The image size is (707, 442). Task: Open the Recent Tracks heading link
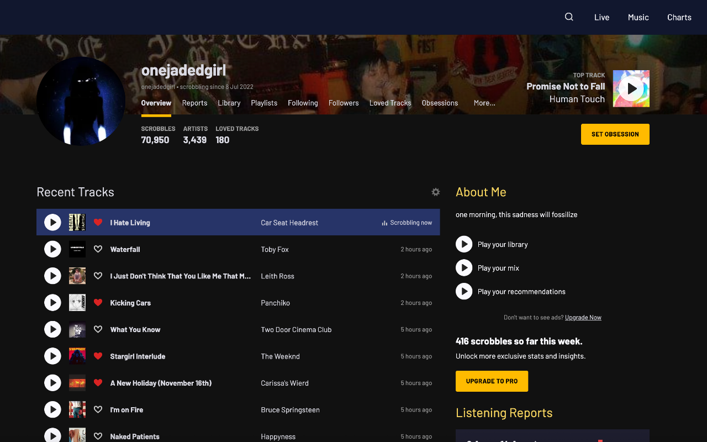[75, 192]
